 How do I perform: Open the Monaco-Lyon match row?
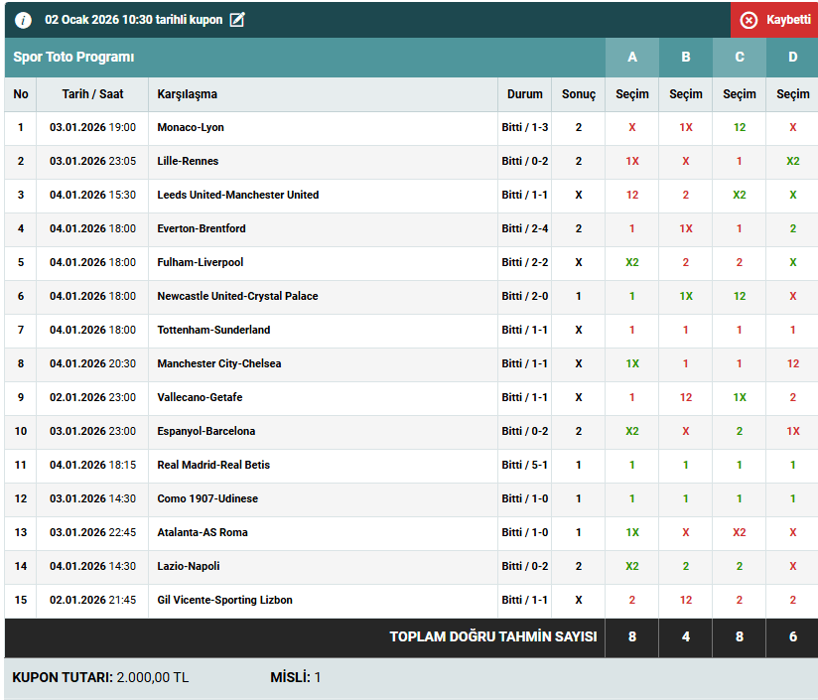click(x=191, y=128)
